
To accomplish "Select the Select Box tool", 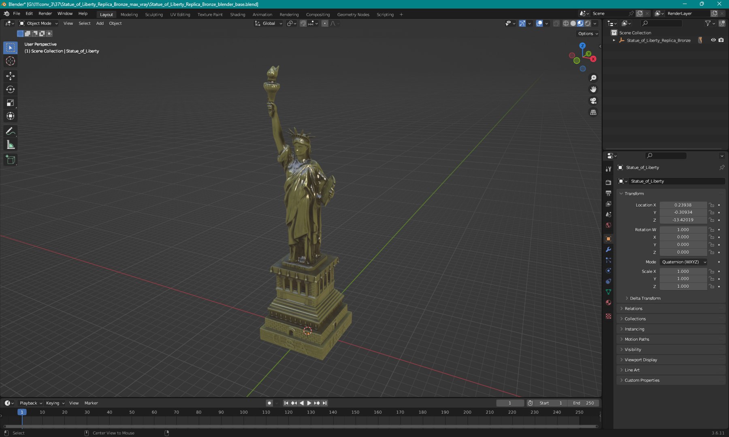I will coord(11,48).
